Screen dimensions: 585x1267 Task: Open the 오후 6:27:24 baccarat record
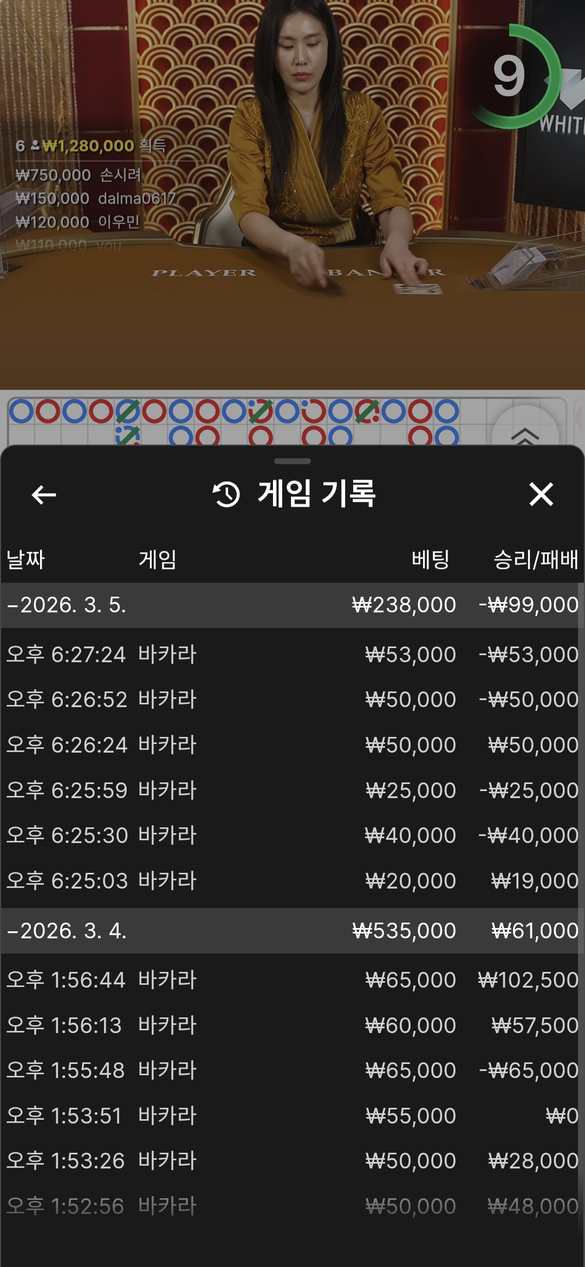[x=292, y=655]
